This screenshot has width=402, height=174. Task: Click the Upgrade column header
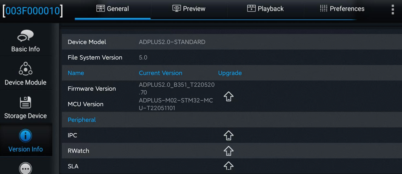coord(230,73)
